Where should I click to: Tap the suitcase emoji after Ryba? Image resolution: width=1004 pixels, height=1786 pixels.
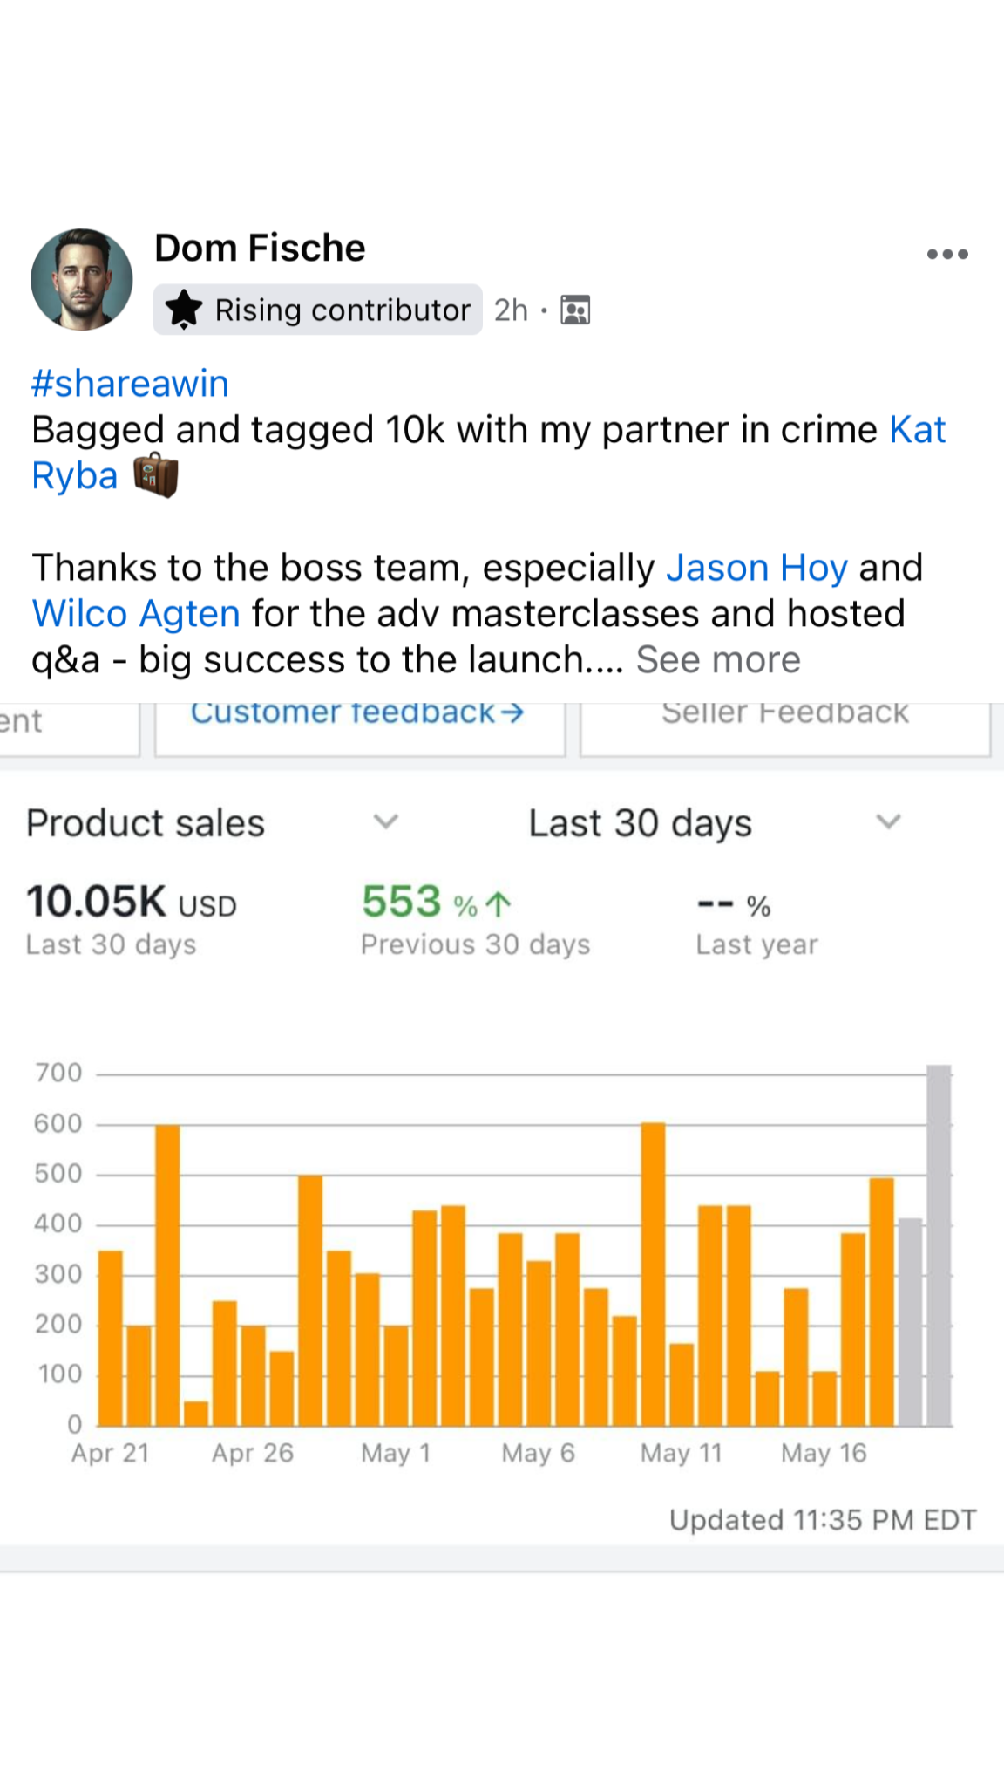156,475
